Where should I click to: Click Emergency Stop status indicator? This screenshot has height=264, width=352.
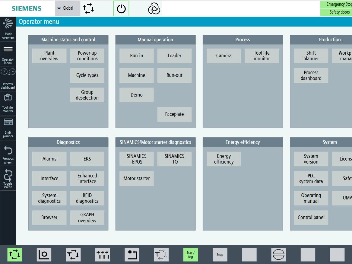[336, 4]
